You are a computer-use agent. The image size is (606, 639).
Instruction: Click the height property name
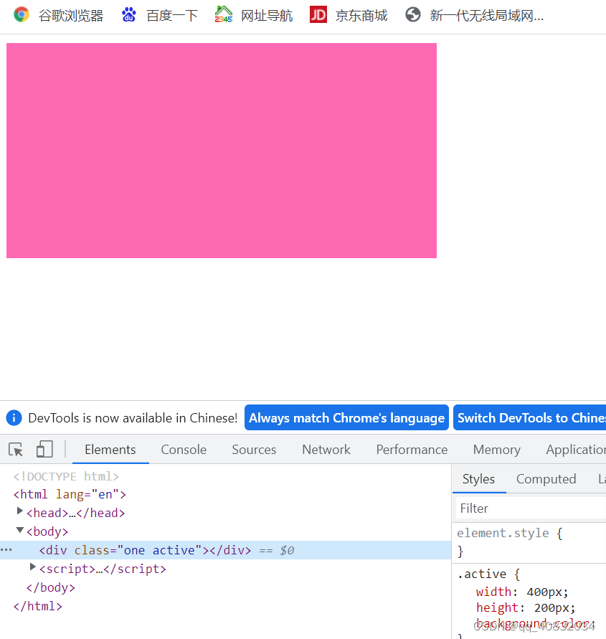point(497,607)
